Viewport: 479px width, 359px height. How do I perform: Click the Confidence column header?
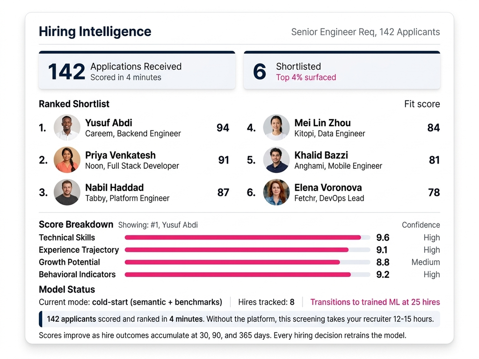point(421,225)
